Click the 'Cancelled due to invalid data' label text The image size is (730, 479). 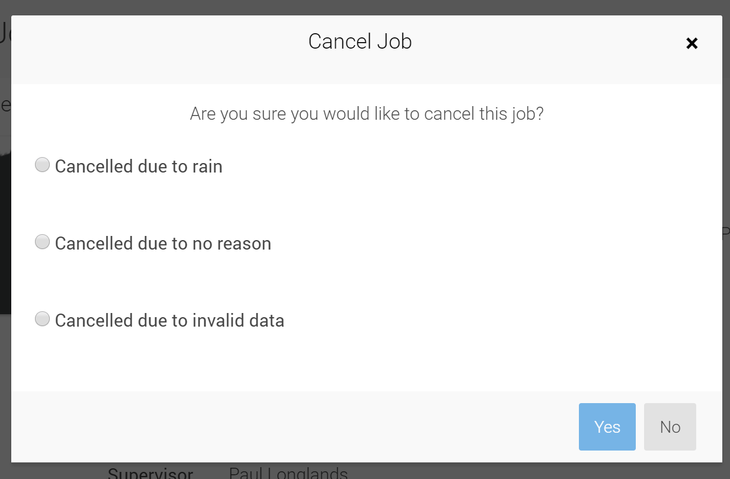coord(169,320)
